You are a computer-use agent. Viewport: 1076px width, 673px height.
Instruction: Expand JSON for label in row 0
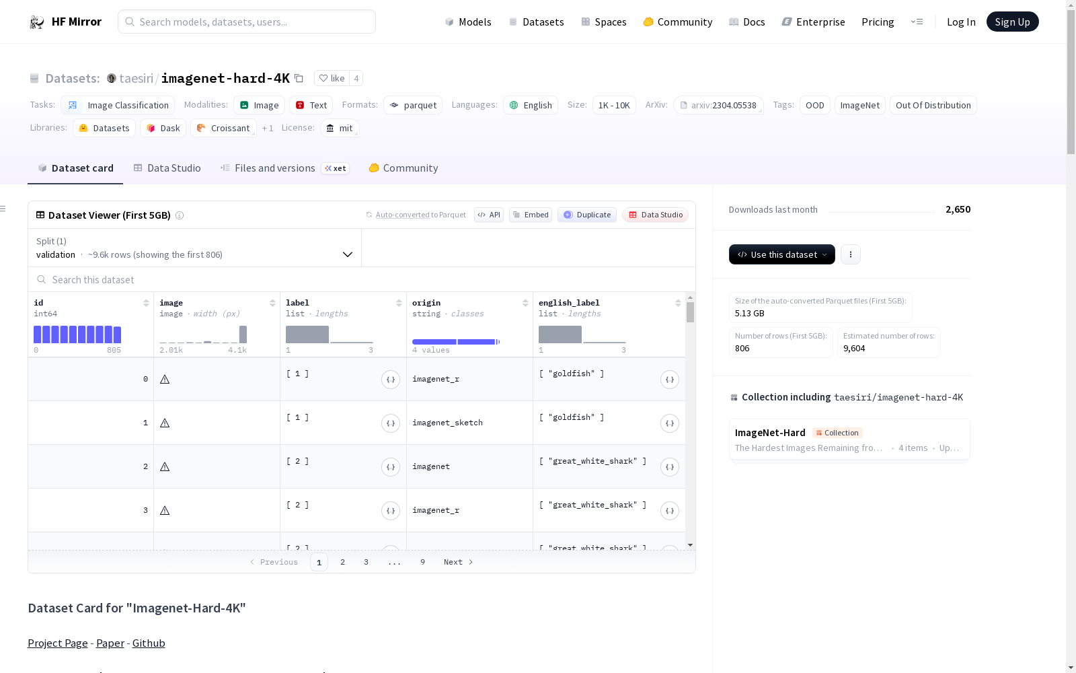(x=391, y=380)
